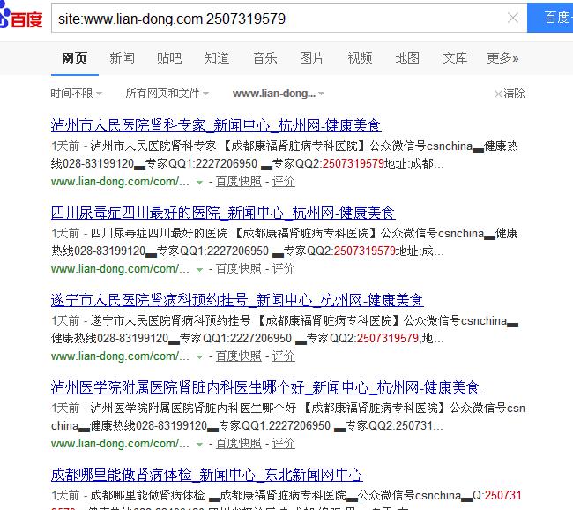Open the 所有网页和文件 file type dropdown
Screen dimensions: 573x510
167,94
